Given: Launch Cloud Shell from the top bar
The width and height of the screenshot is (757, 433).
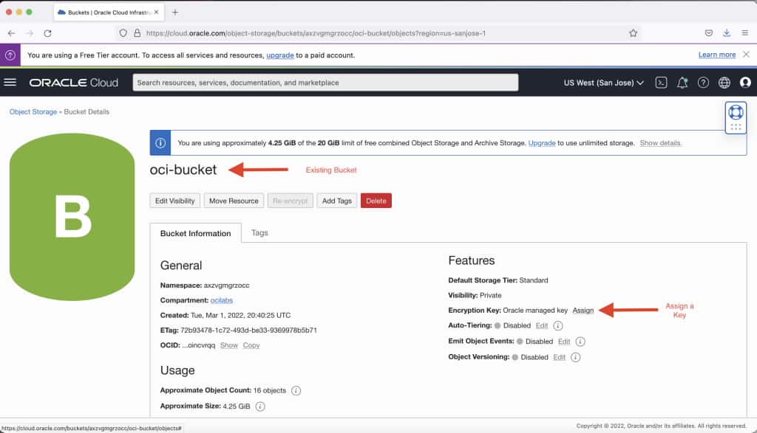Looking at the screenshot, I should pyautogui.click(x=660, y=83).
